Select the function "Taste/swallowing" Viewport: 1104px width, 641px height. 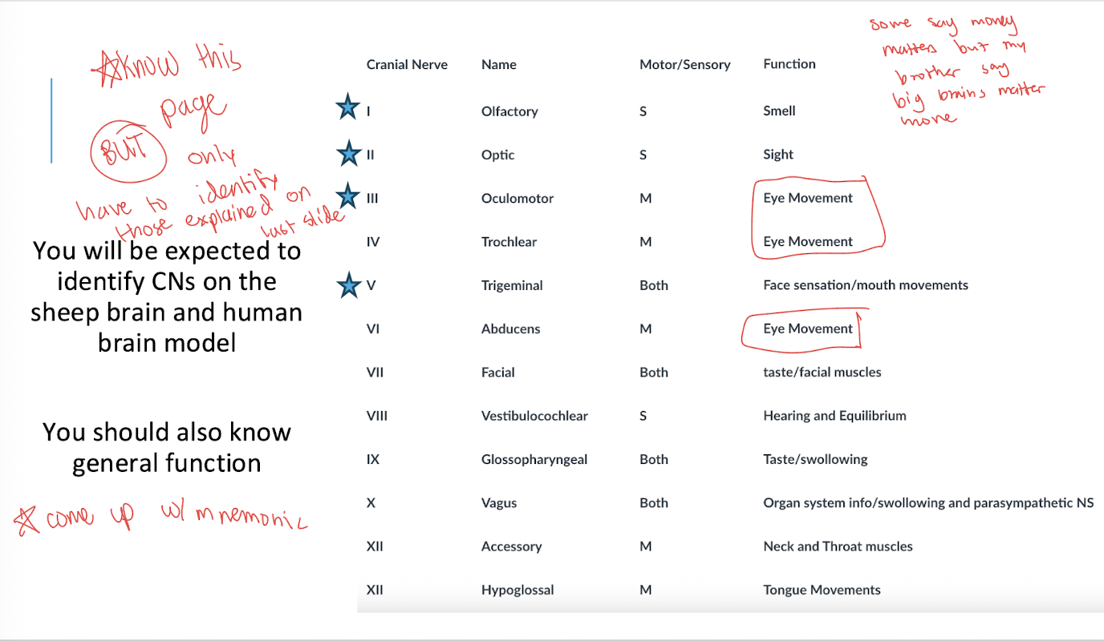click(x=815, y=460)
